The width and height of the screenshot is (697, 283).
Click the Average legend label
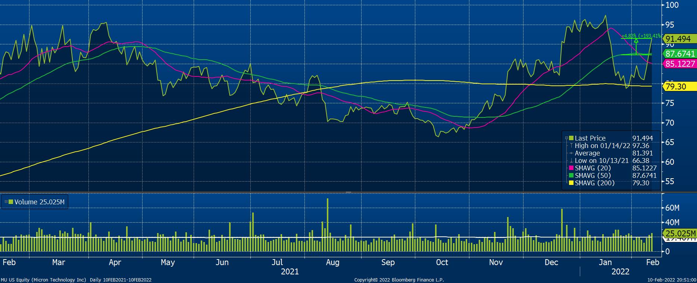click(x=587, y=153)
